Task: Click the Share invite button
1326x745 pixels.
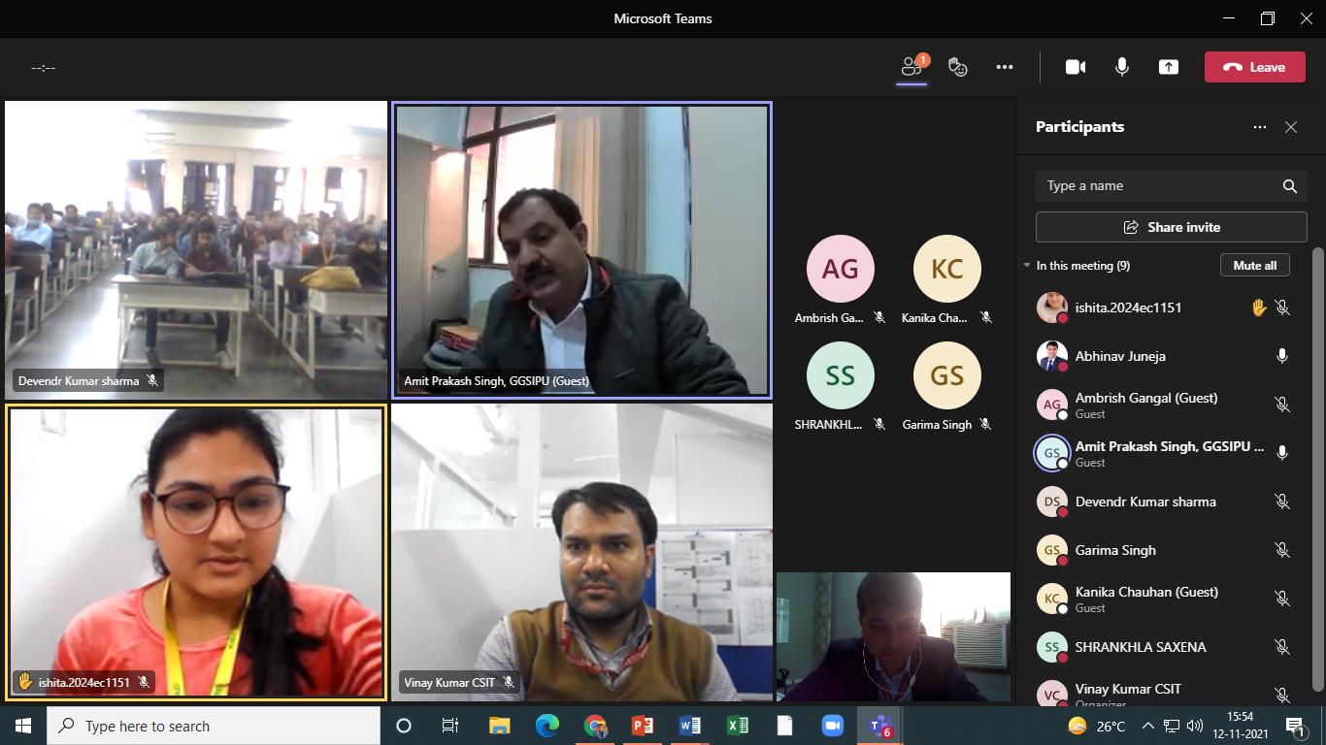Action: [x=1172, y=227]
